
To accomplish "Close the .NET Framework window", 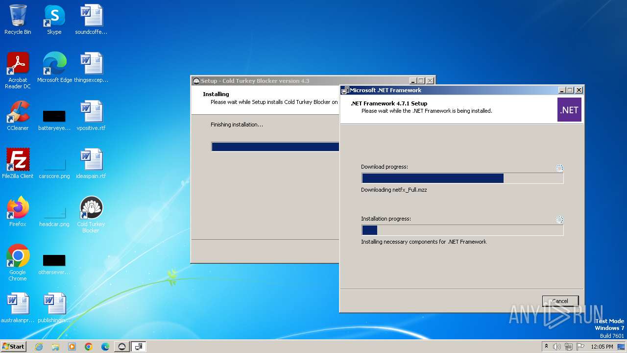I will [x=579, y=90].
